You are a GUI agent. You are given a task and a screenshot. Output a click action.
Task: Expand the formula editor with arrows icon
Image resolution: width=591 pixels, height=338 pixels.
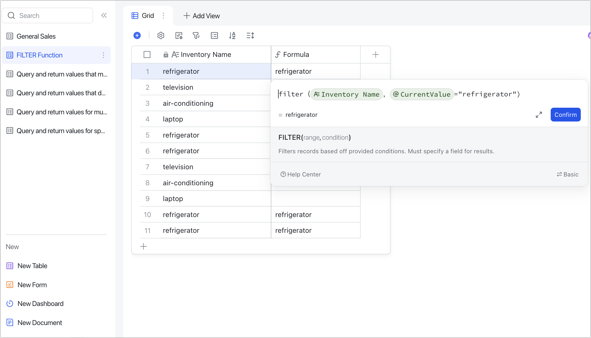pos(539,115)
